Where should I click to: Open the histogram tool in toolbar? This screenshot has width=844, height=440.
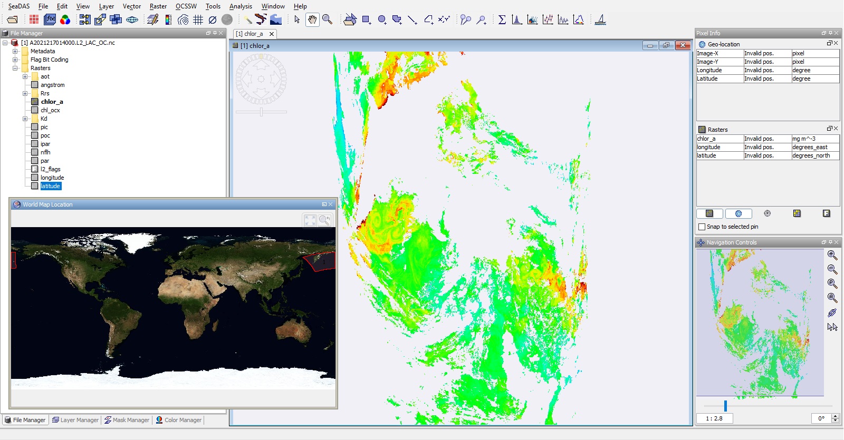point(517,20)
